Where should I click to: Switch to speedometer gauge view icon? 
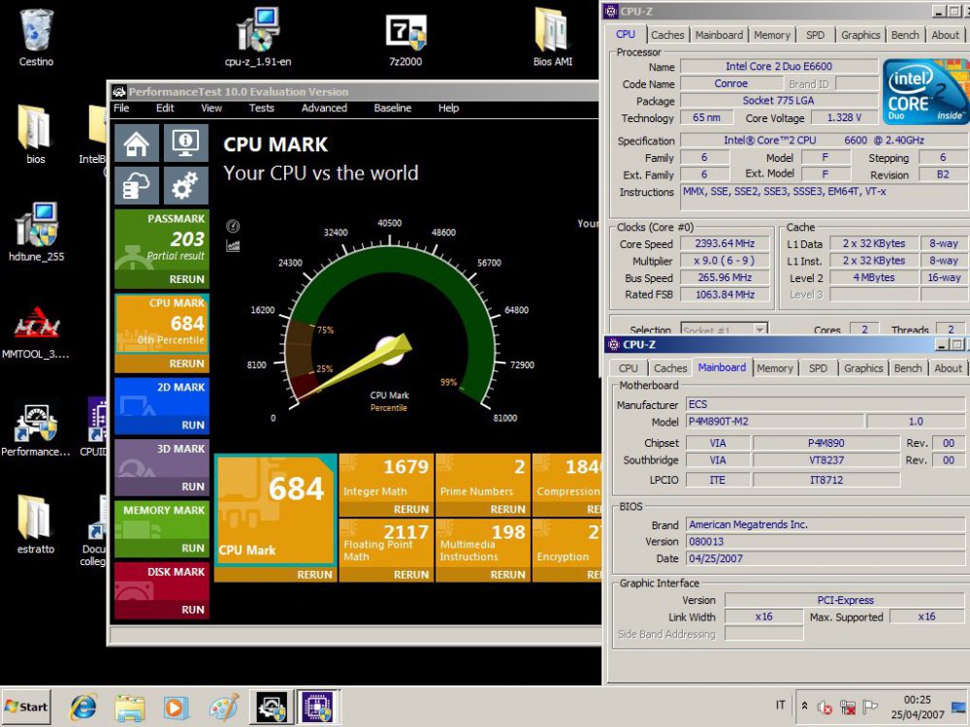click(232, 224)
